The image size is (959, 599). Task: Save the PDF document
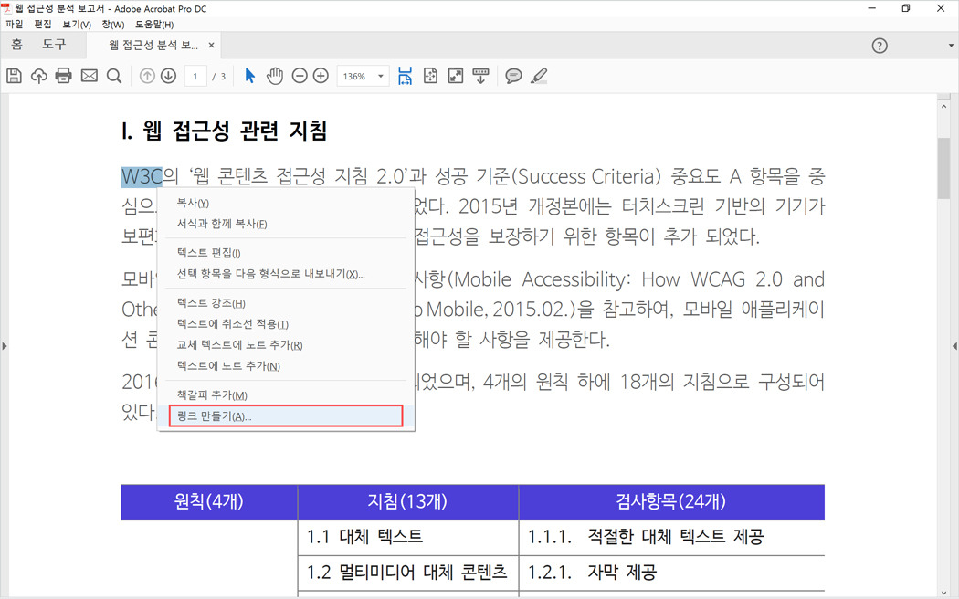pyautogui.click(x=14, y=76)
